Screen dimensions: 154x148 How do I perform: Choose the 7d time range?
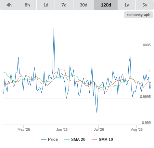pos(64,5)
